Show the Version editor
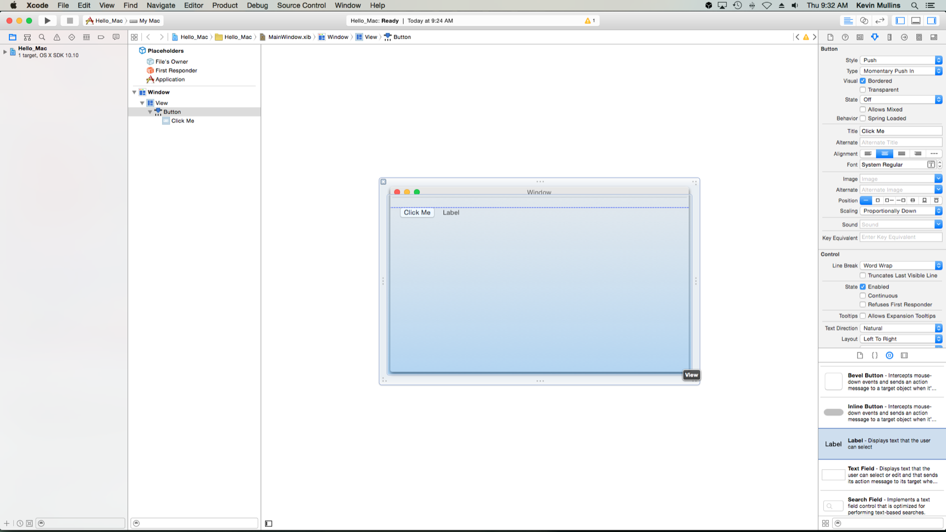Viewport: 946px width, 532px height. click(880, 21)
